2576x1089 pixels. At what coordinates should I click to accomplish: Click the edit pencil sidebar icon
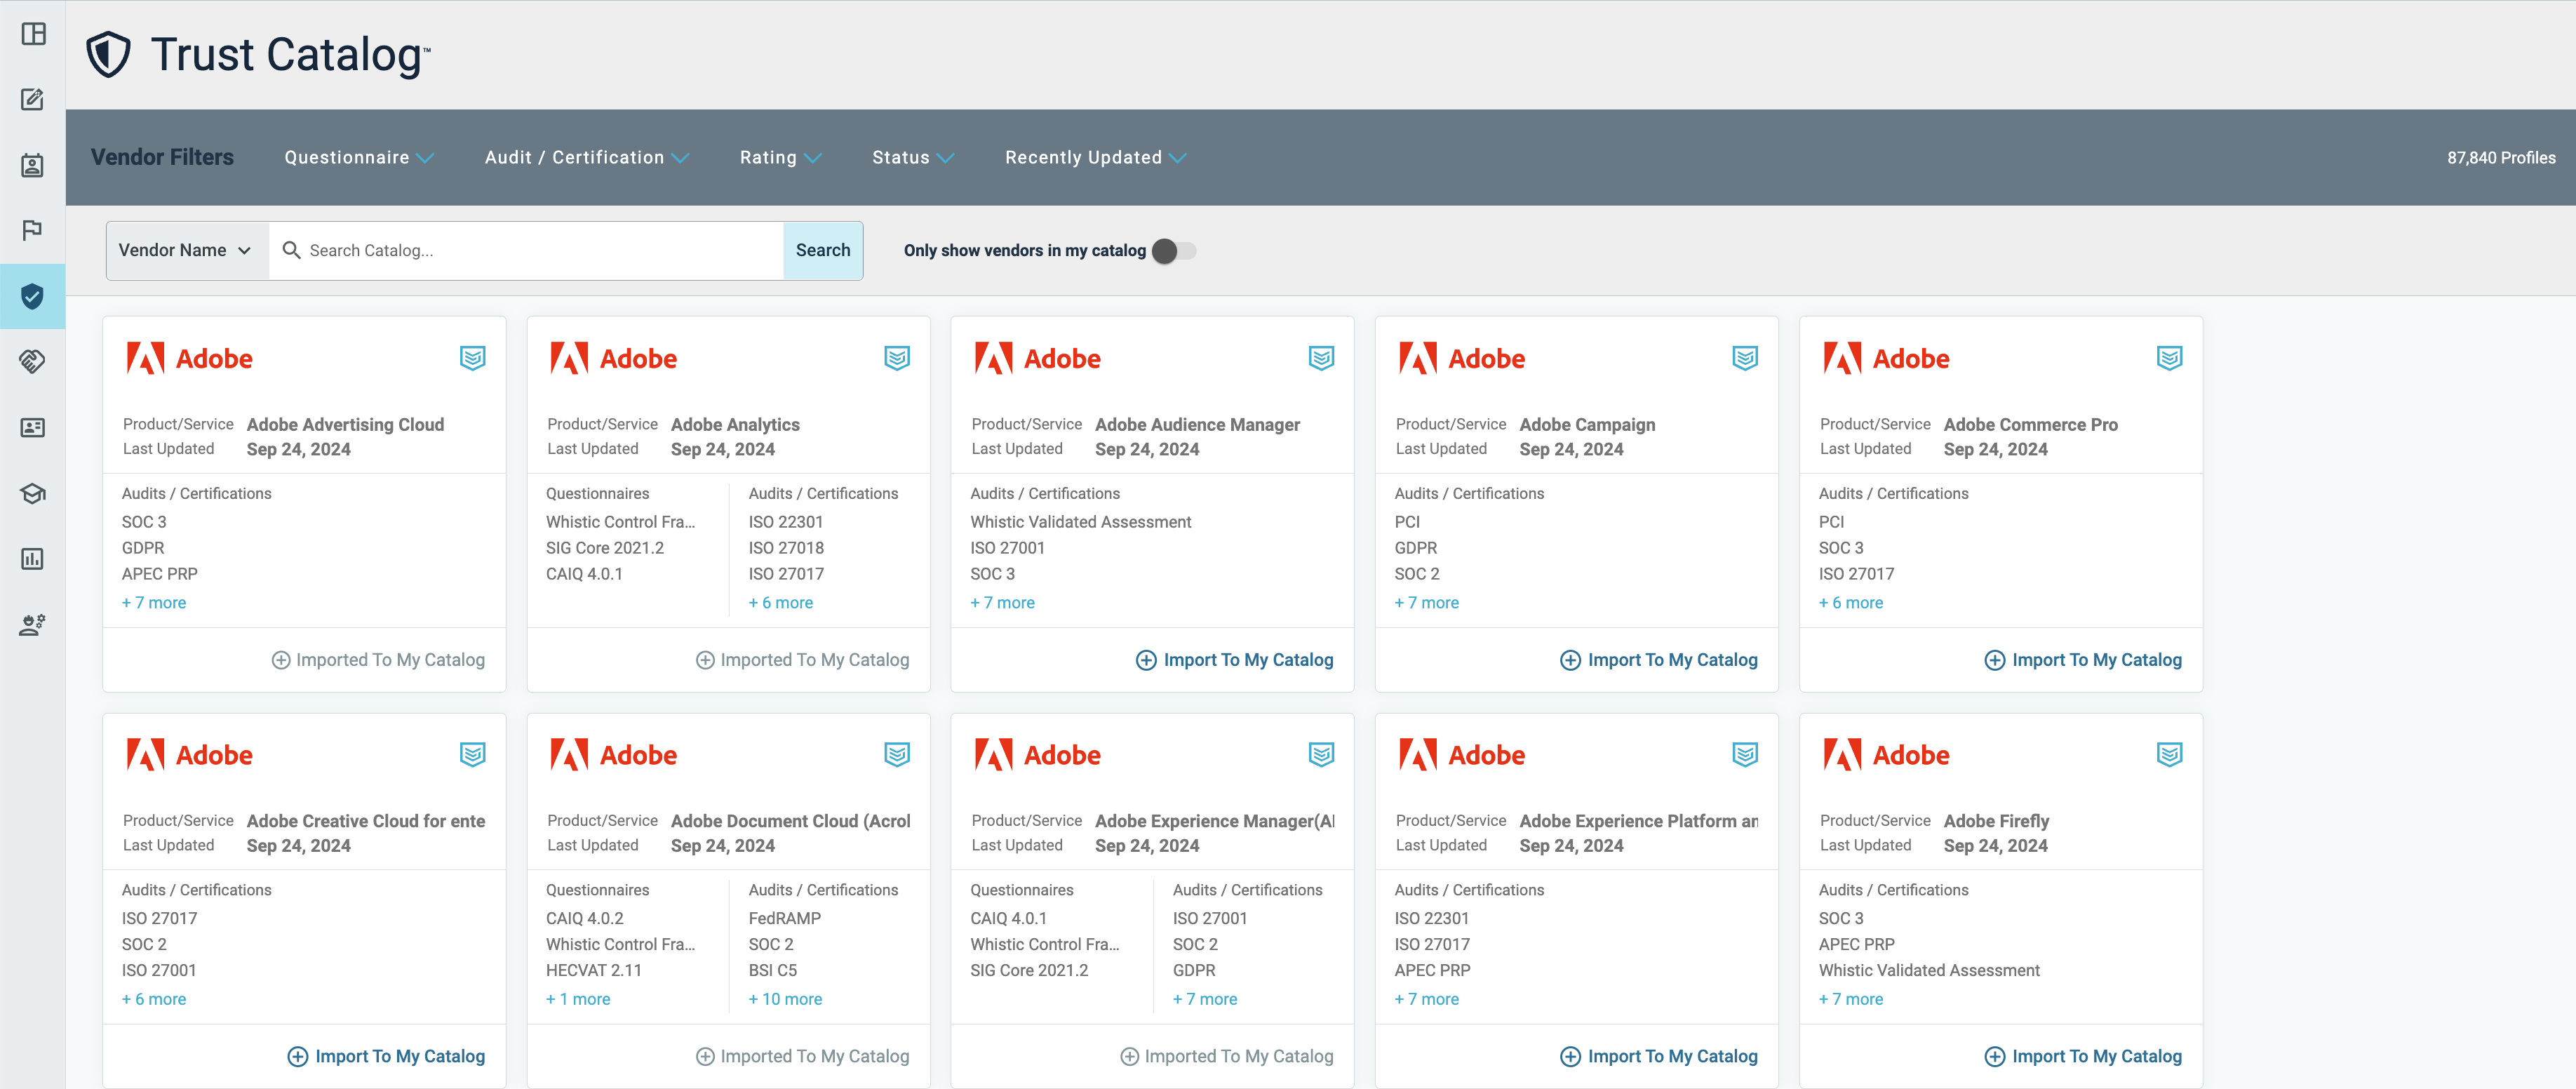(32, 99)
